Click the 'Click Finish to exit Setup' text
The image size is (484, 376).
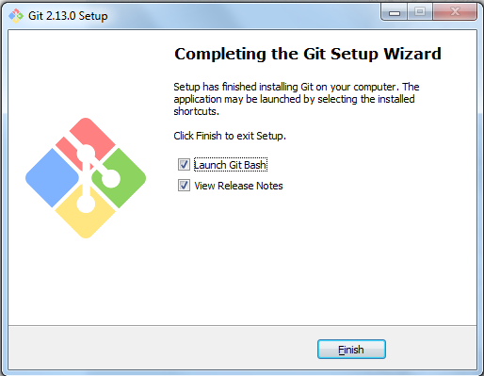click(x=230, y=136)
